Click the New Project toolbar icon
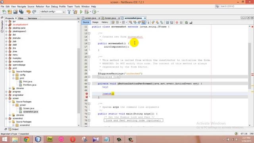The image size is (254, 143). [x=10, y=12]
